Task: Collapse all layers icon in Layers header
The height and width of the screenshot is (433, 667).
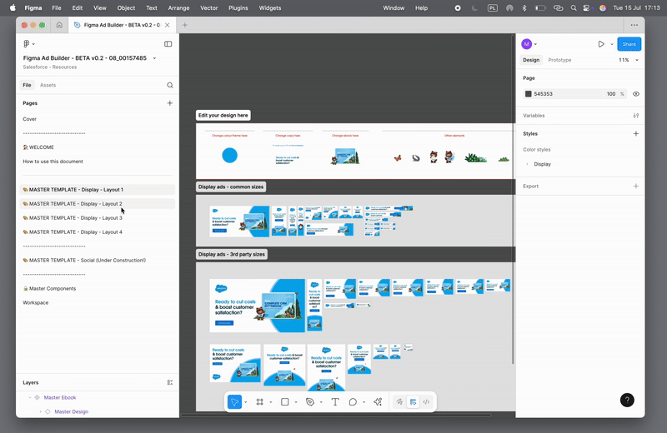Action: 170,382
